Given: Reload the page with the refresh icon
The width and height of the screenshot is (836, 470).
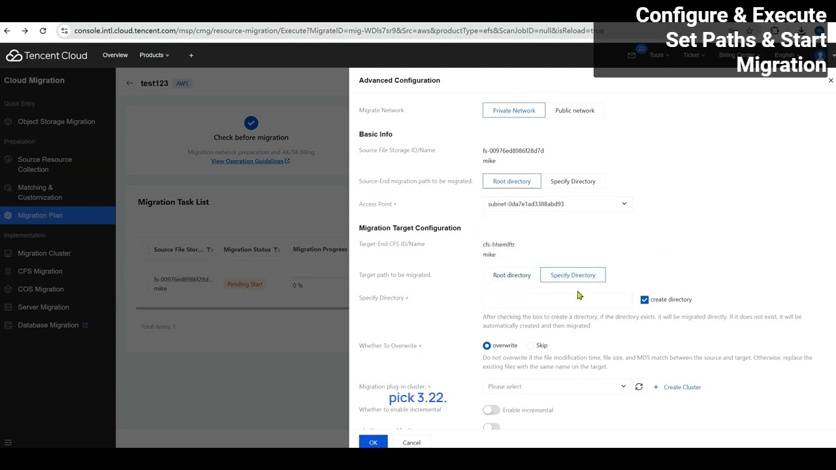Looking at the screenshot, I should pos(43,31).
